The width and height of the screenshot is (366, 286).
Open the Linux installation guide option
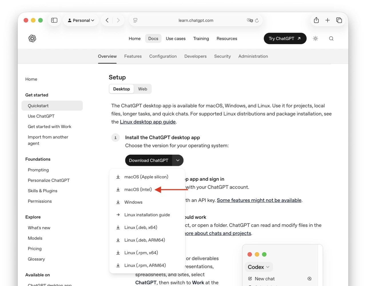pos(147,215)
